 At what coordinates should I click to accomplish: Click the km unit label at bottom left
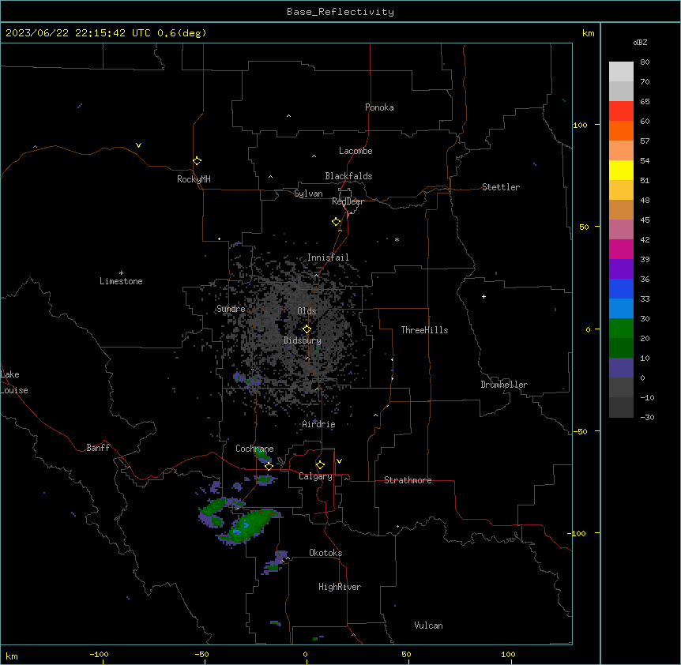[x=12, y=656]
